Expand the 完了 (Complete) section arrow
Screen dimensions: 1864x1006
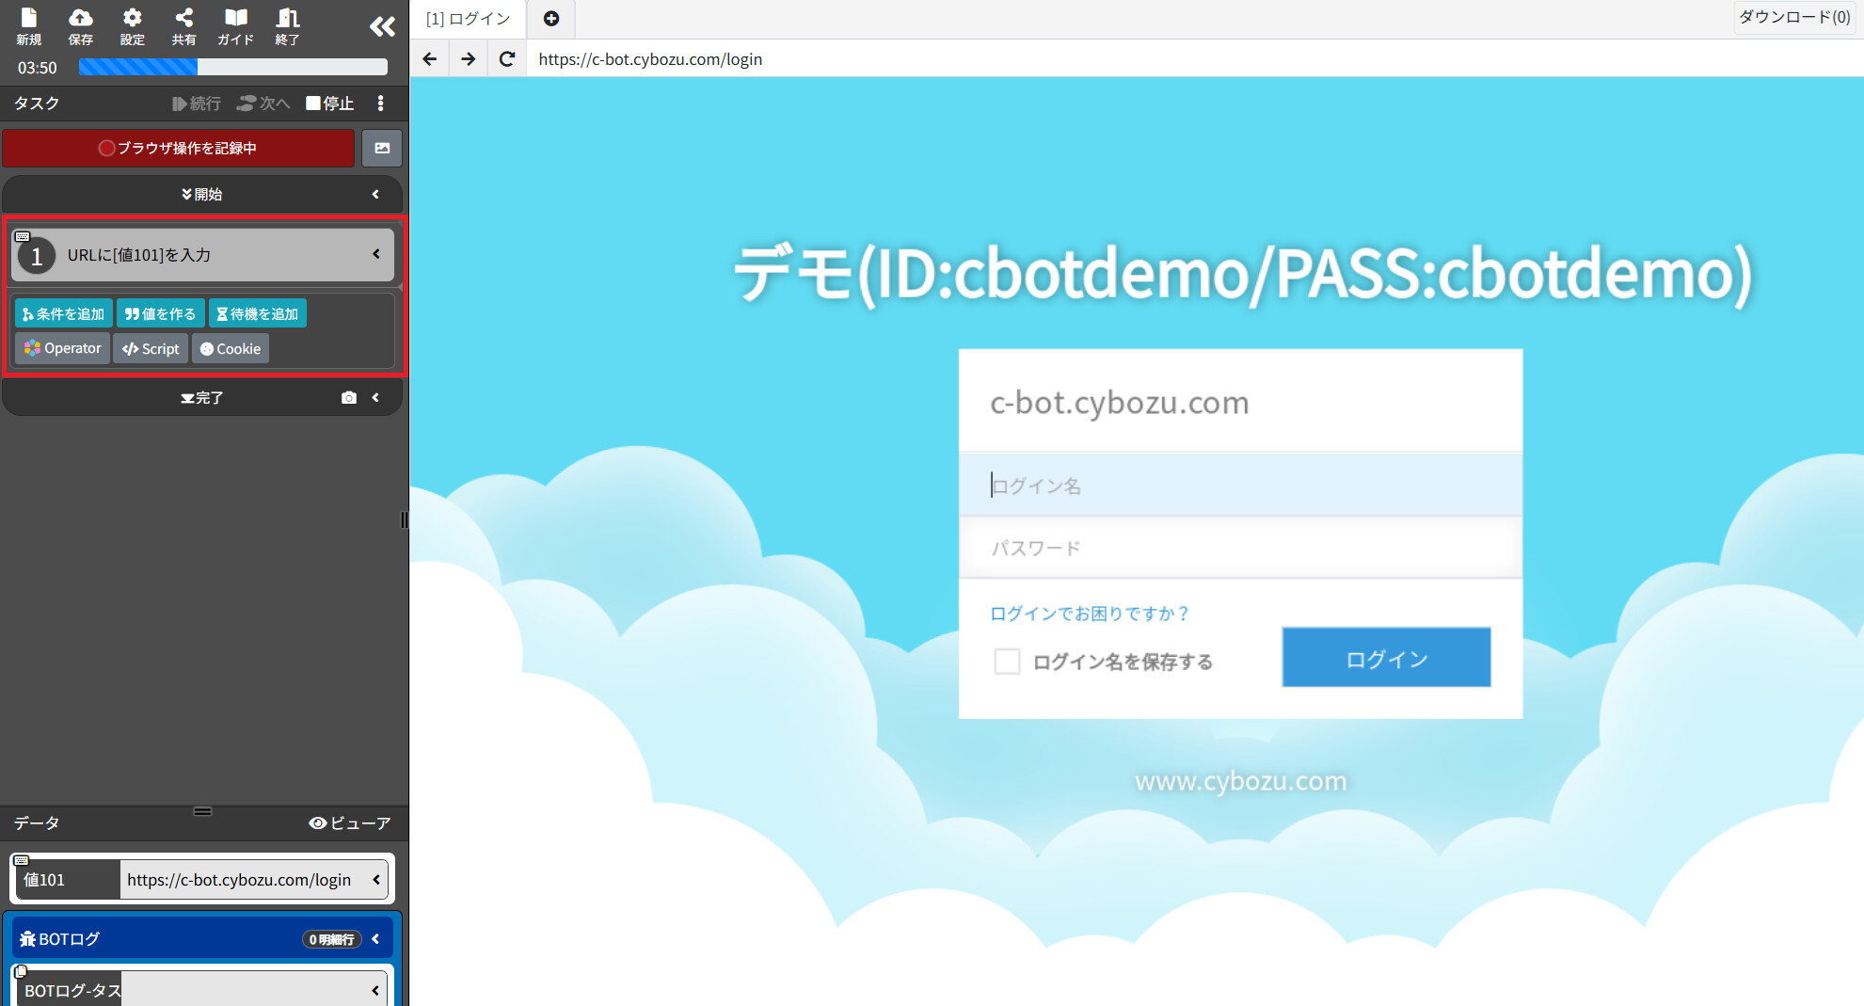(x=375, y=398)
